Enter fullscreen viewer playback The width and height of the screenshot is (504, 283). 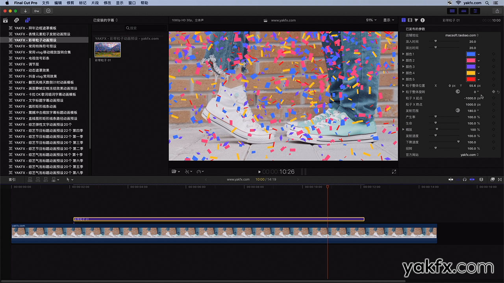click(x=394, y=172)
